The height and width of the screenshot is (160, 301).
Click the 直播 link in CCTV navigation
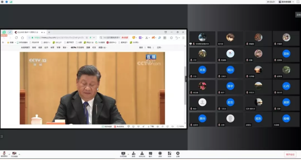coord(88,48)
